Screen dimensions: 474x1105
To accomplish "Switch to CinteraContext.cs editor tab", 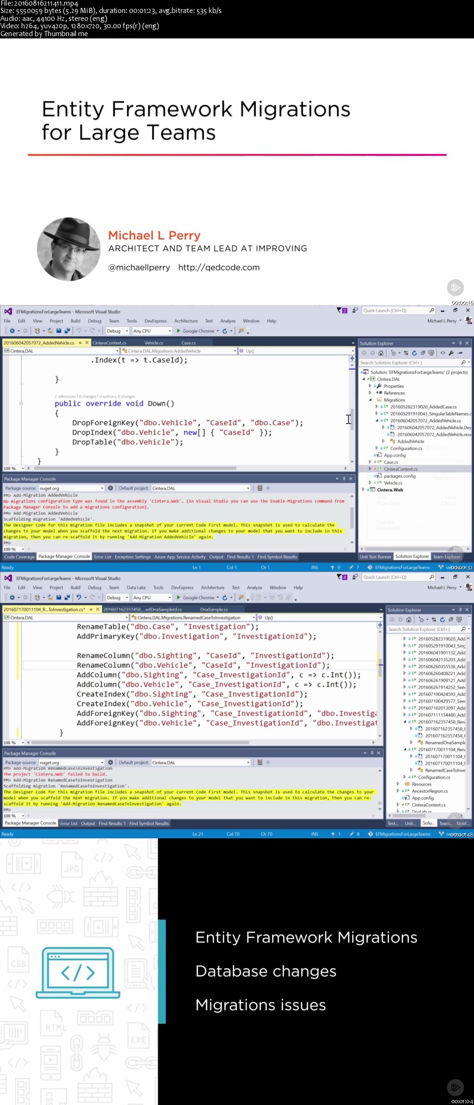I will tap(109, 343).
